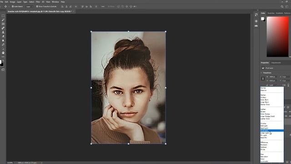Viewport: 291px width, 164px height.
Task: Open the Window menu
Action: [55, 2]
